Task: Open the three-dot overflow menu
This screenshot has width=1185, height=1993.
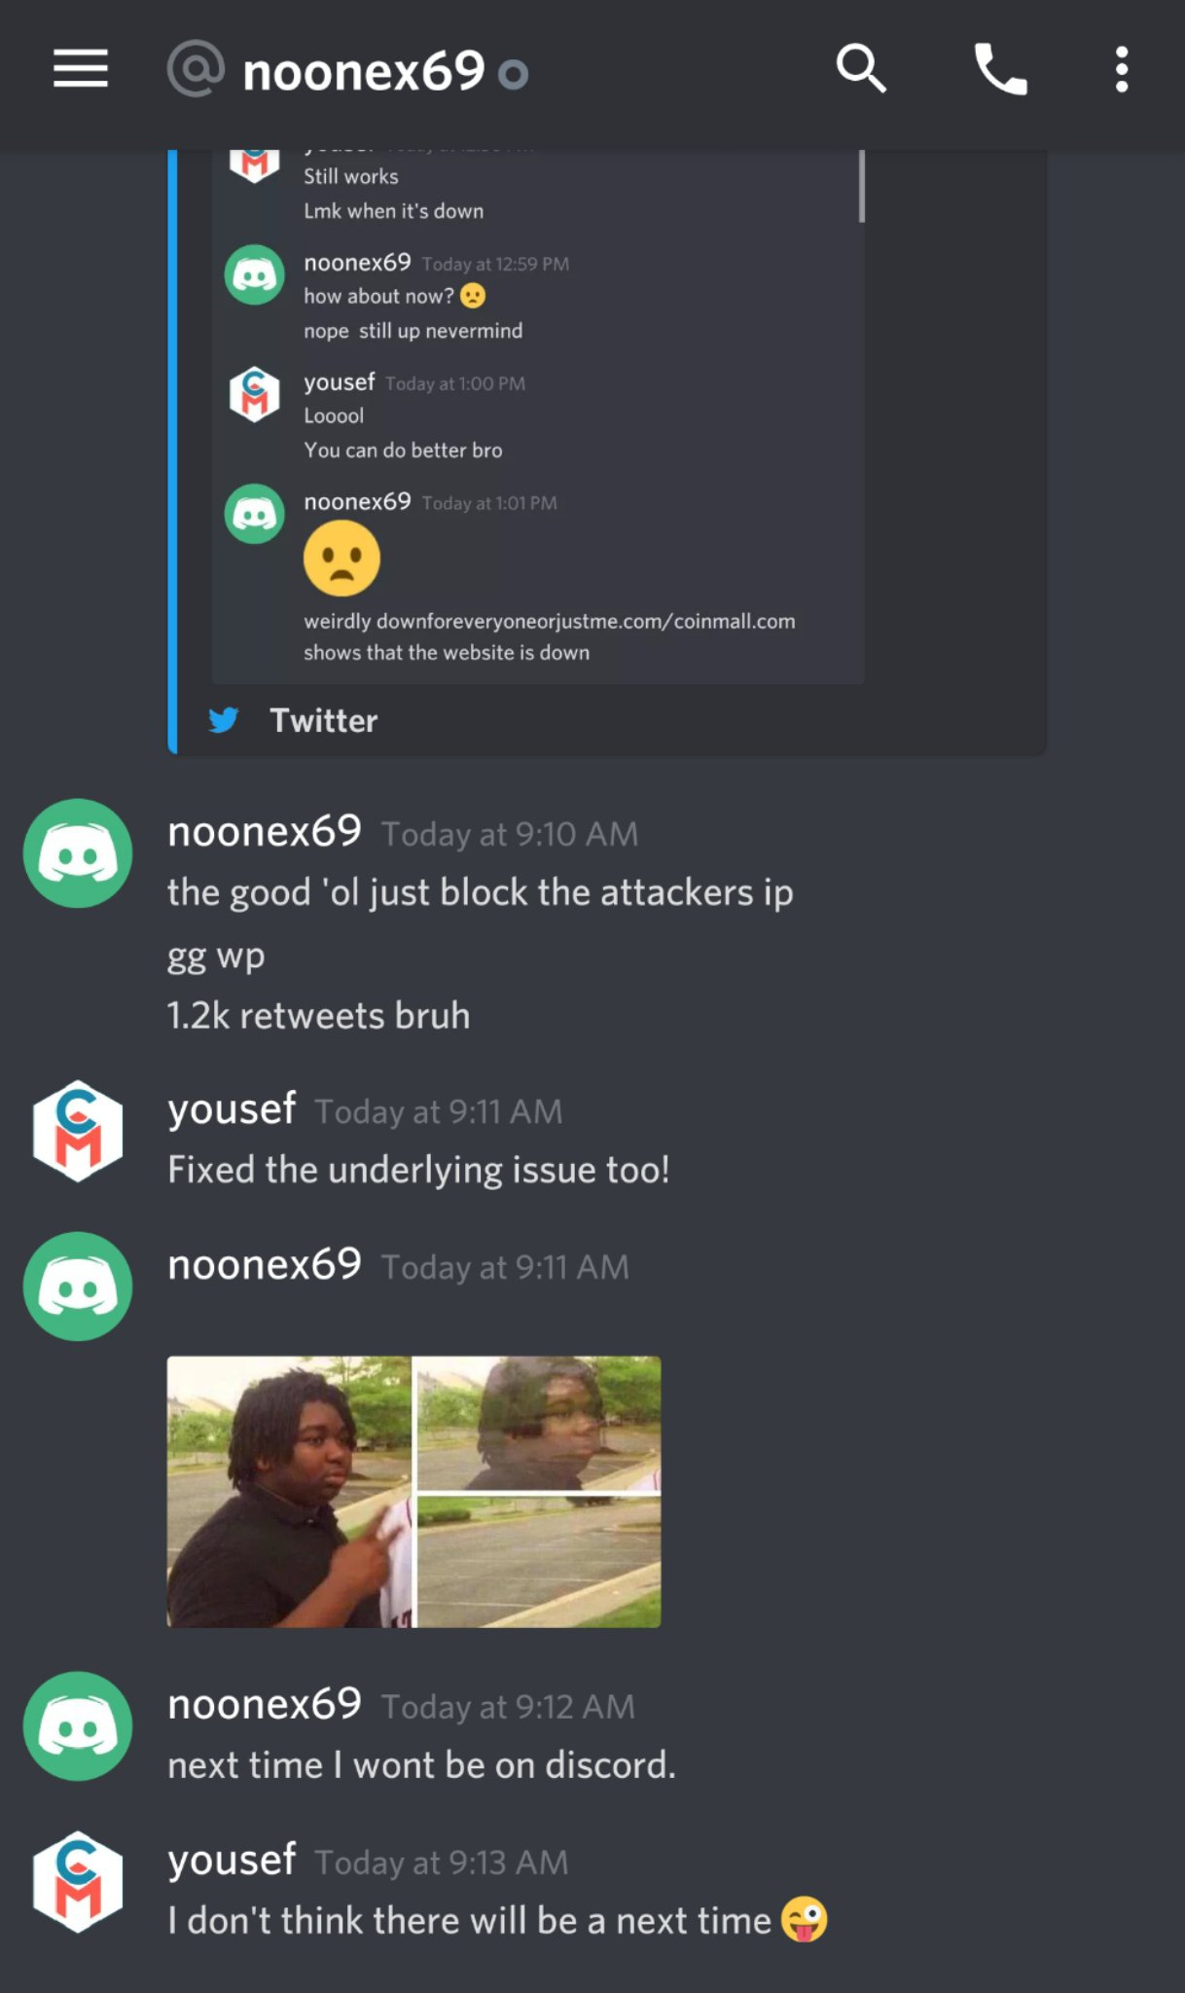Action: tap(1122, 69)
